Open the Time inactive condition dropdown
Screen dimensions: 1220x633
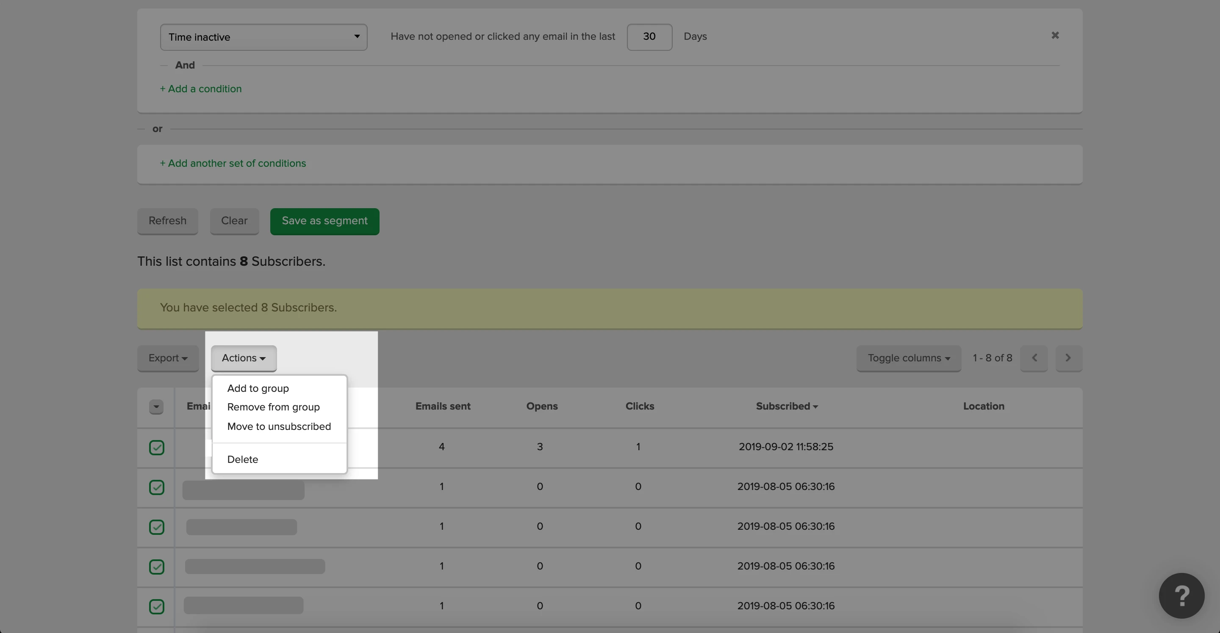coord(263,37)
